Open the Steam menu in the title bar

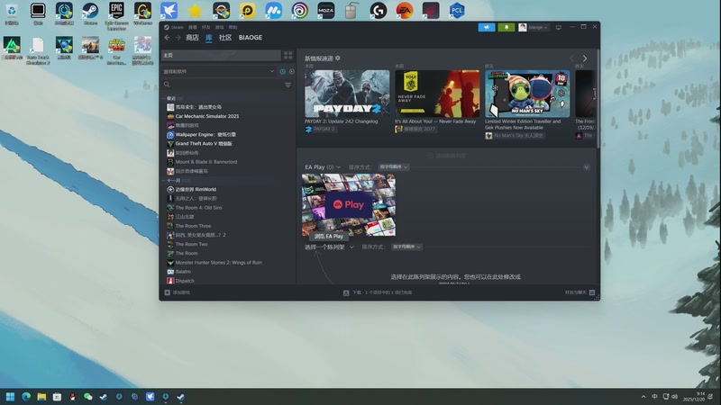[177, 27]
